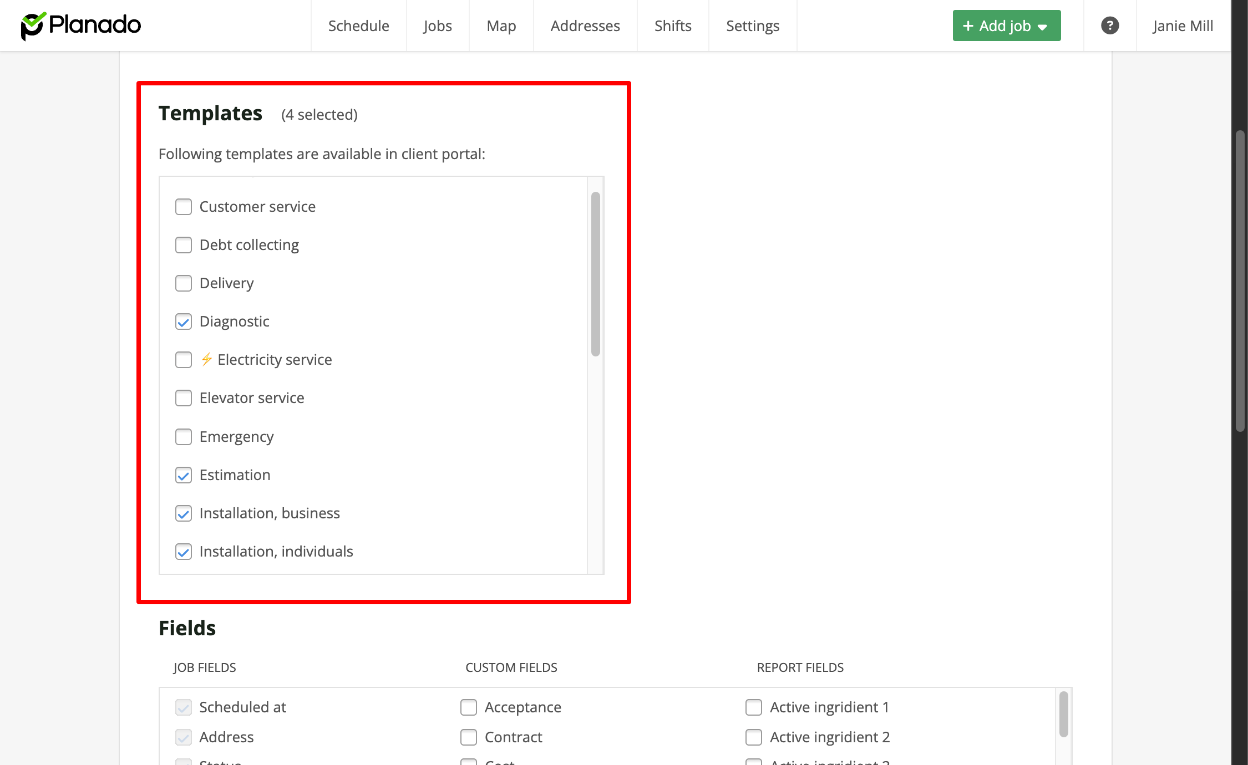Click the templates list scrollbar thumb
The height and width of the screenshot is (765, 1248).
(x=595, y=274)
